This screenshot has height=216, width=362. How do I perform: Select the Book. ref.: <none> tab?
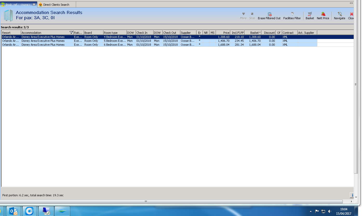(18, 5)
